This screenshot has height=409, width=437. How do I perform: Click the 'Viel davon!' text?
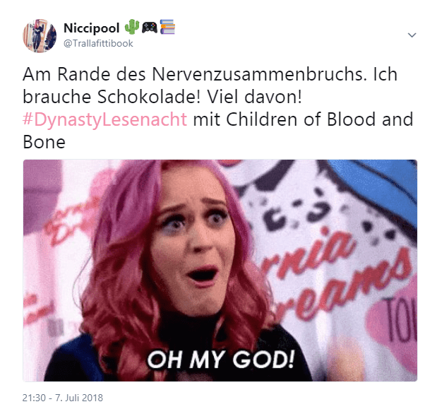pyautogui.click(x=254, y=97)
